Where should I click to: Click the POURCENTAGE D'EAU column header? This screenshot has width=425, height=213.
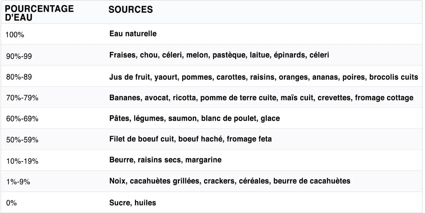pos(40,12)
